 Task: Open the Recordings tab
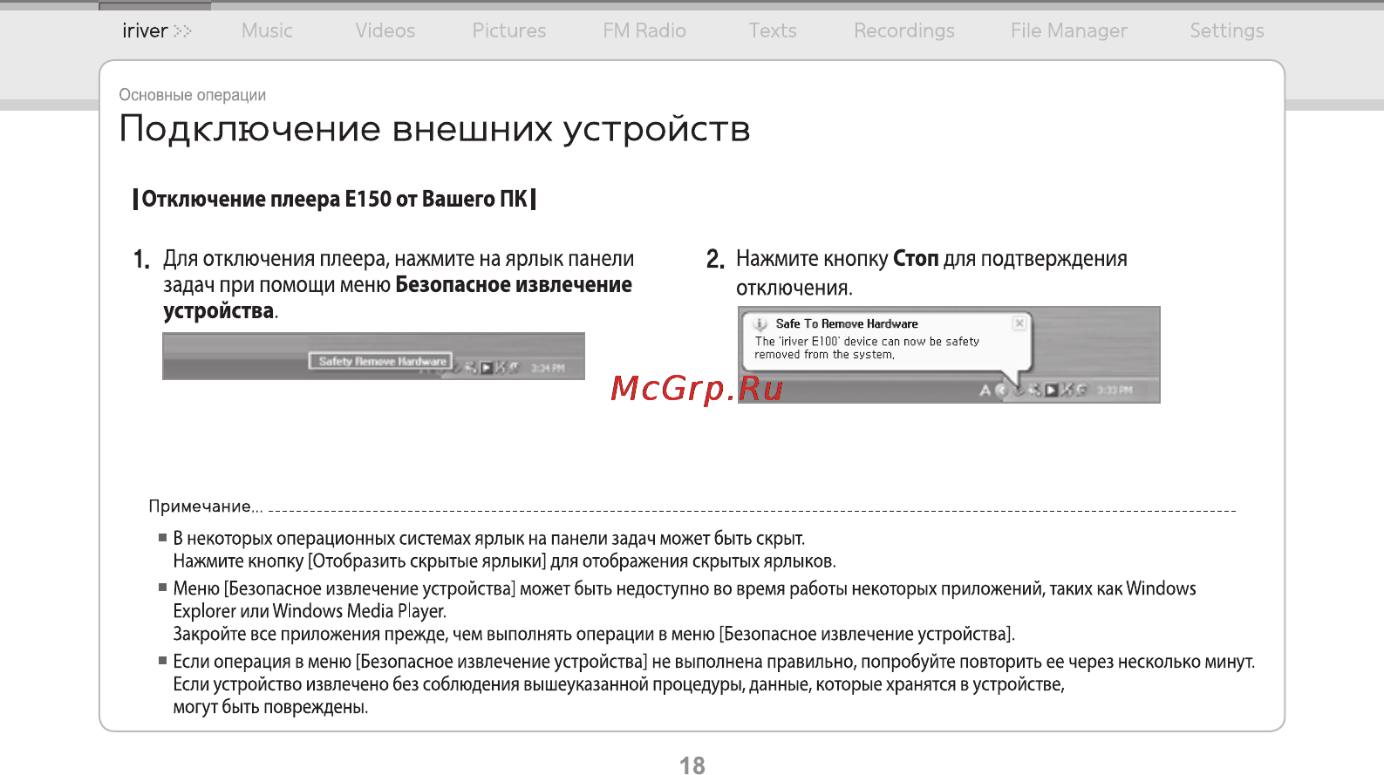(x=904, y=31)
